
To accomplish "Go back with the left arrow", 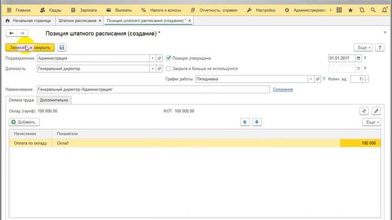I will [11, 33].
